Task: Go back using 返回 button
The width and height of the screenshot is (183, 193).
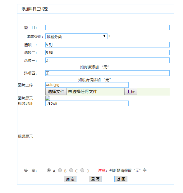Action: [121, 179]
